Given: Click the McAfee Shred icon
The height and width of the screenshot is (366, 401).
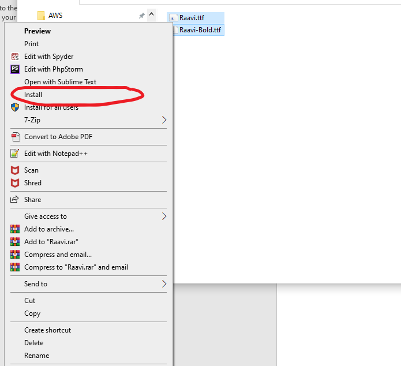Looking at the screenshot, I should [15, 183].
